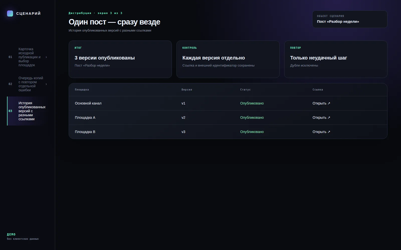Select the КОНТРОЛЬ card Каждая версия отдельно

click(x=228, y=59)
